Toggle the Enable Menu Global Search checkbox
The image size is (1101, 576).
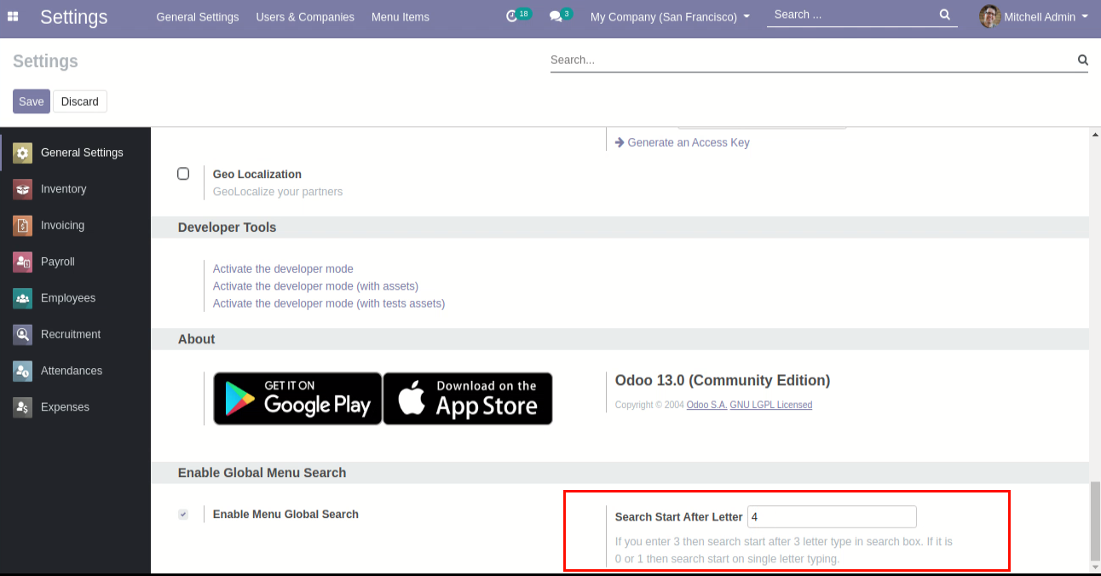(x=183, y=515)
